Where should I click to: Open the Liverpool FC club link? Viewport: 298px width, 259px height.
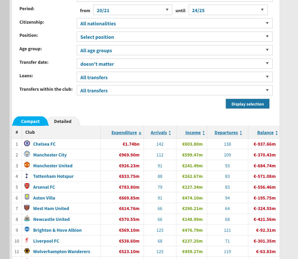click(46, 241)
